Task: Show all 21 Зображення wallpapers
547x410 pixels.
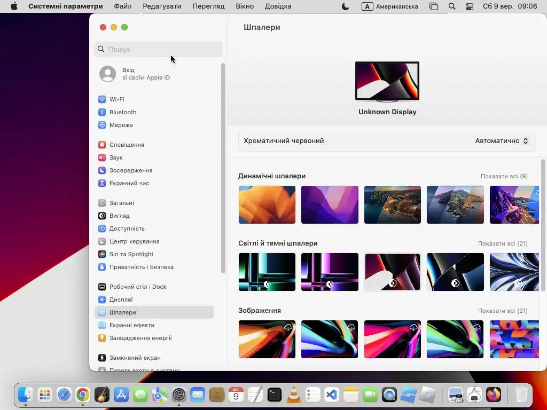Action: click(x=503, y=311)
